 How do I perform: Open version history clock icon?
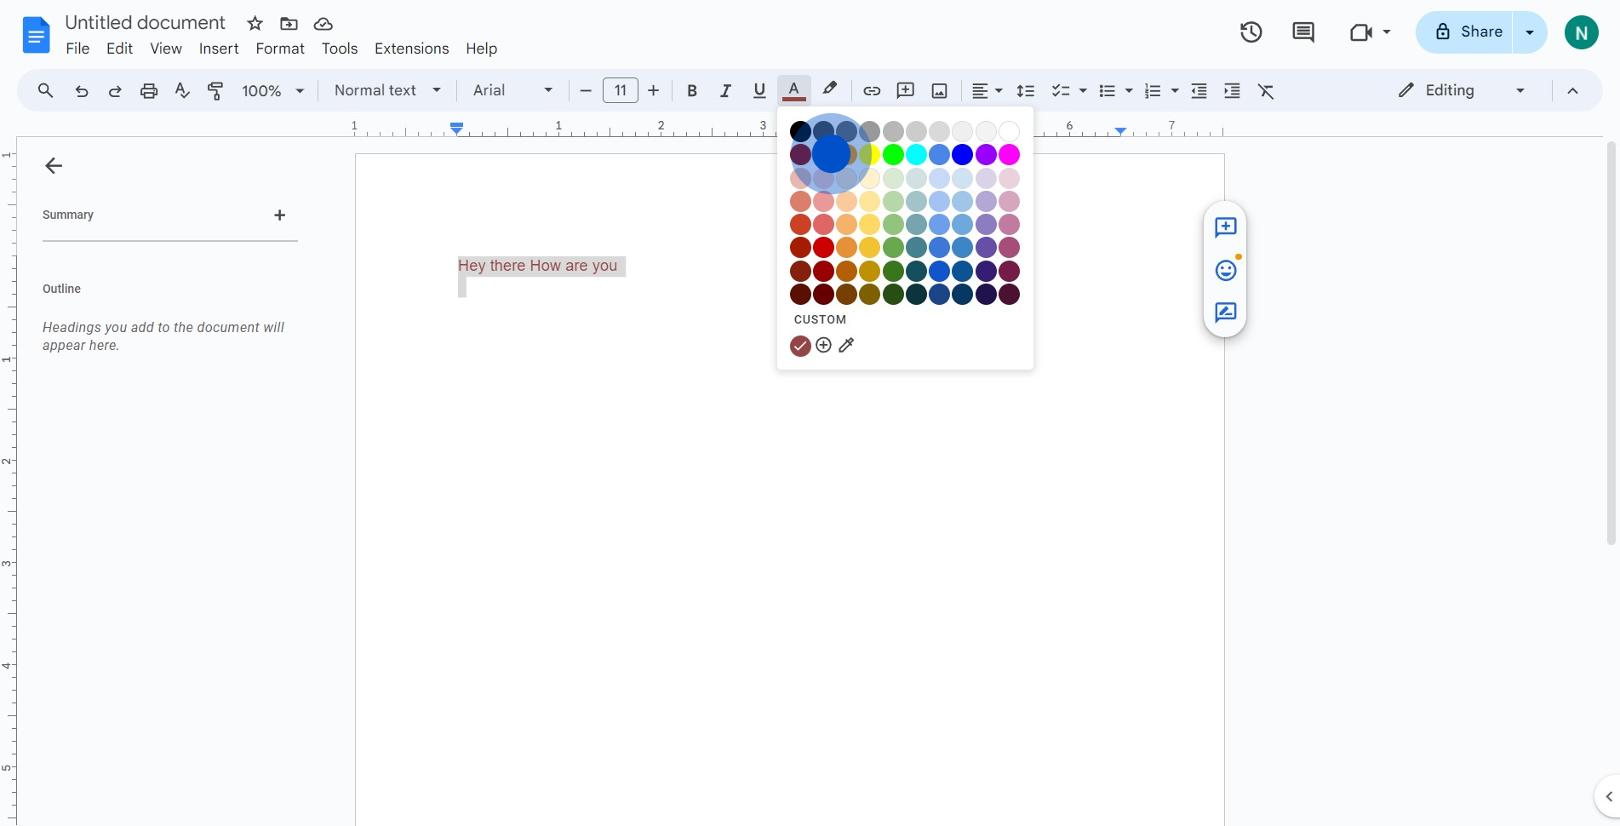[1251, 32]
